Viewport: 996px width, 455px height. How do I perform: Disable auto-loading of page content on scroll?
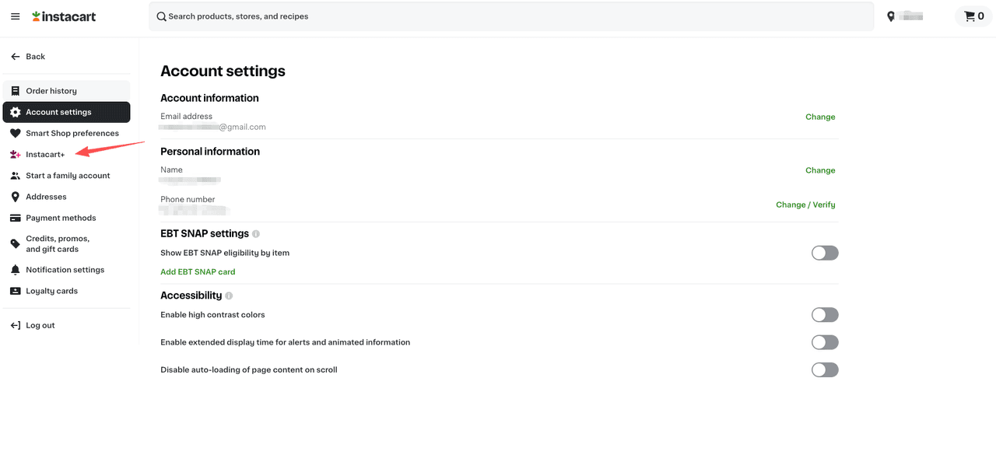[825, 369]
